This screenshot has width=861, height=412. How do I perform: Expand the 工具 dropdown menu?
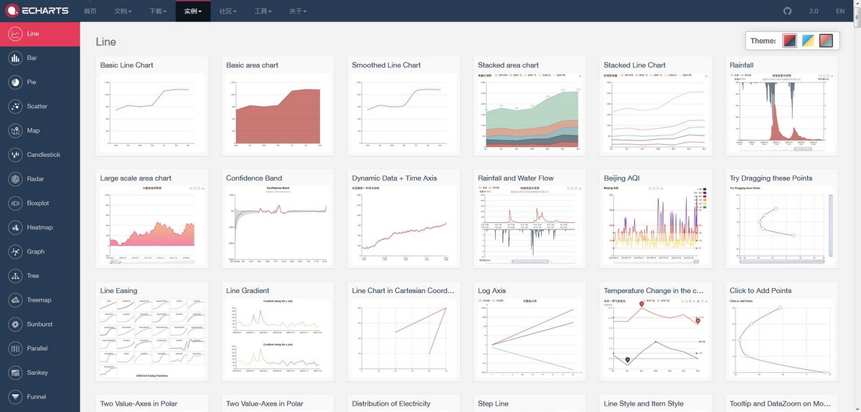[263, 11]
